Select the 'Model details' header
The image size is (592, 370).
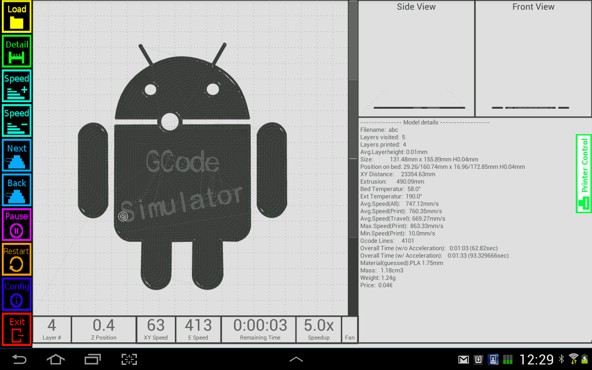click(421, 123)
